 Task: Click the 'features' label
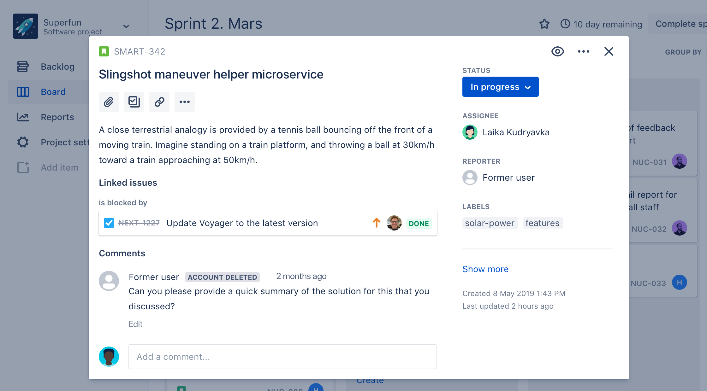coord(542,223)
